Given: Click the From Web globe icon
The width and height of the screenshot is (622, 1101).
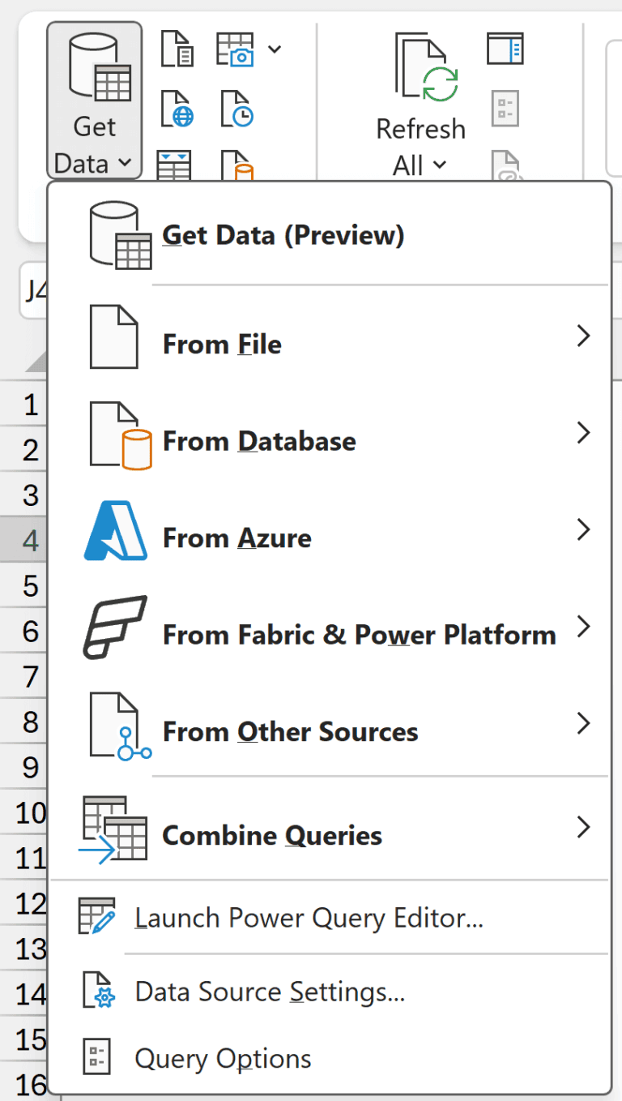Looking at the screenshot, I should point(177,109).
